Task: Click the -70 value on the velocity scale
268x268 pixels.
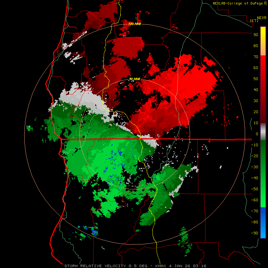Action: pos(255,211)
